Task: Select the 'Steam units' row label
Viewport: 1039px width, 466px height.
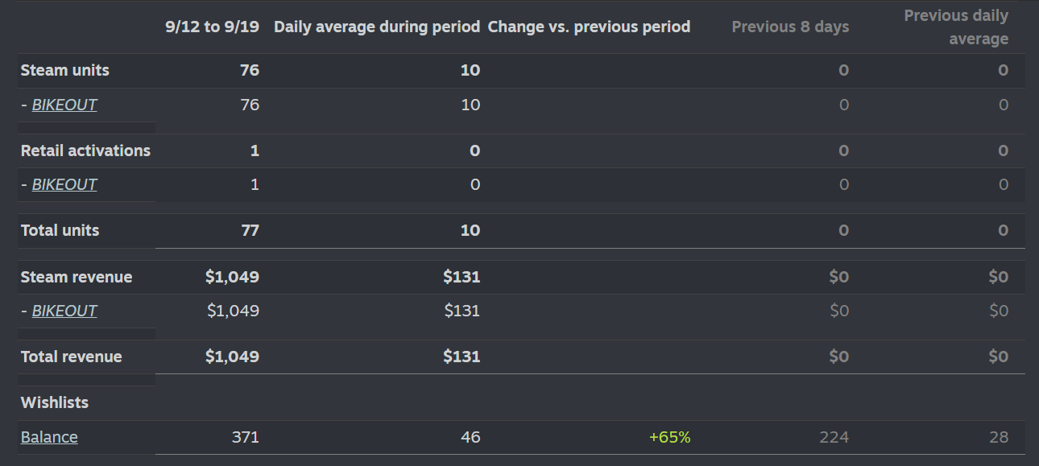Action: pos(65,70)
